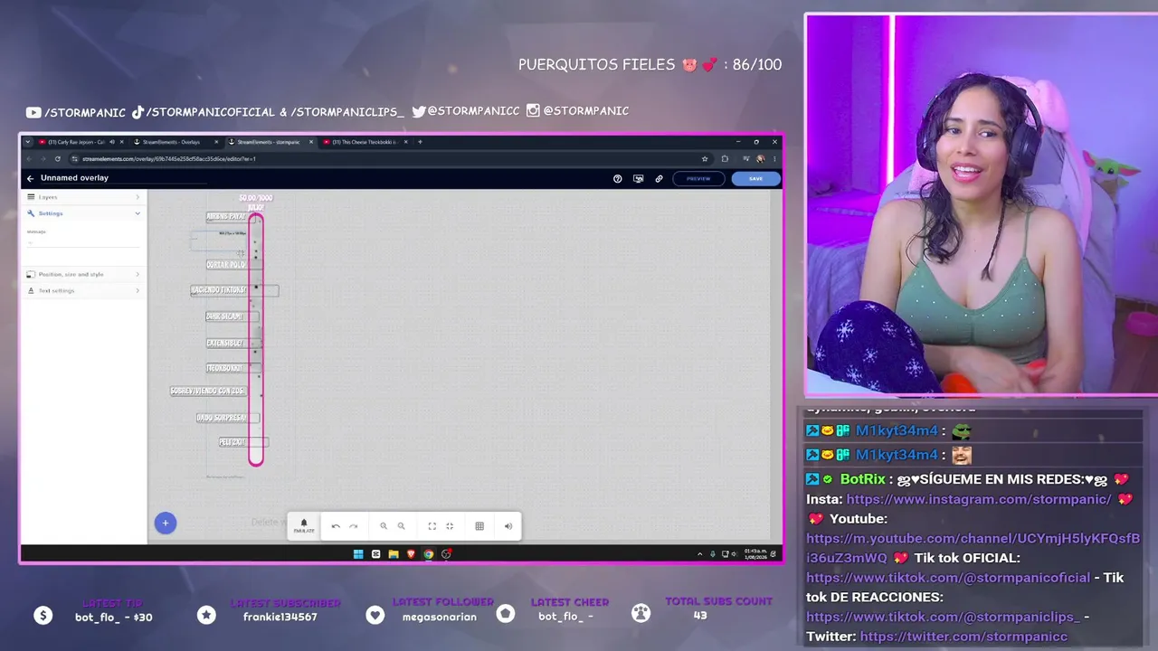Zoom in on the overlay canvas
Image resolution: width=1158 pixels, height=651 pixels.
384,526
